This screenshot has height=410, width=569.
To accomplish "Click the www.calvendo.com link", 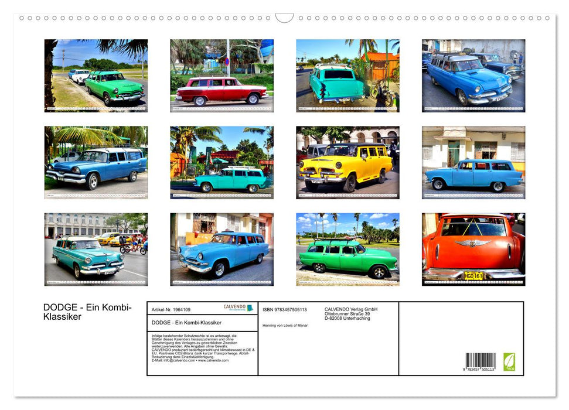I will (212, 360).
